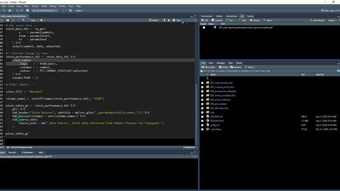Click the Documents breadcrumb in the file path
340x191 pixels.
click(233, 71)
